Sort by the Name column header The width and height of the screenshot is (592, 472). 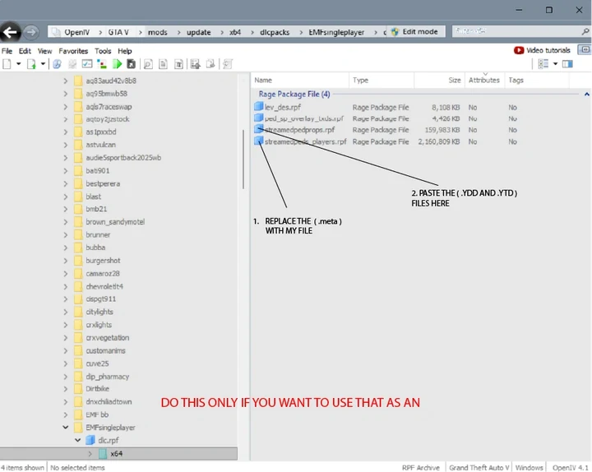300,80
